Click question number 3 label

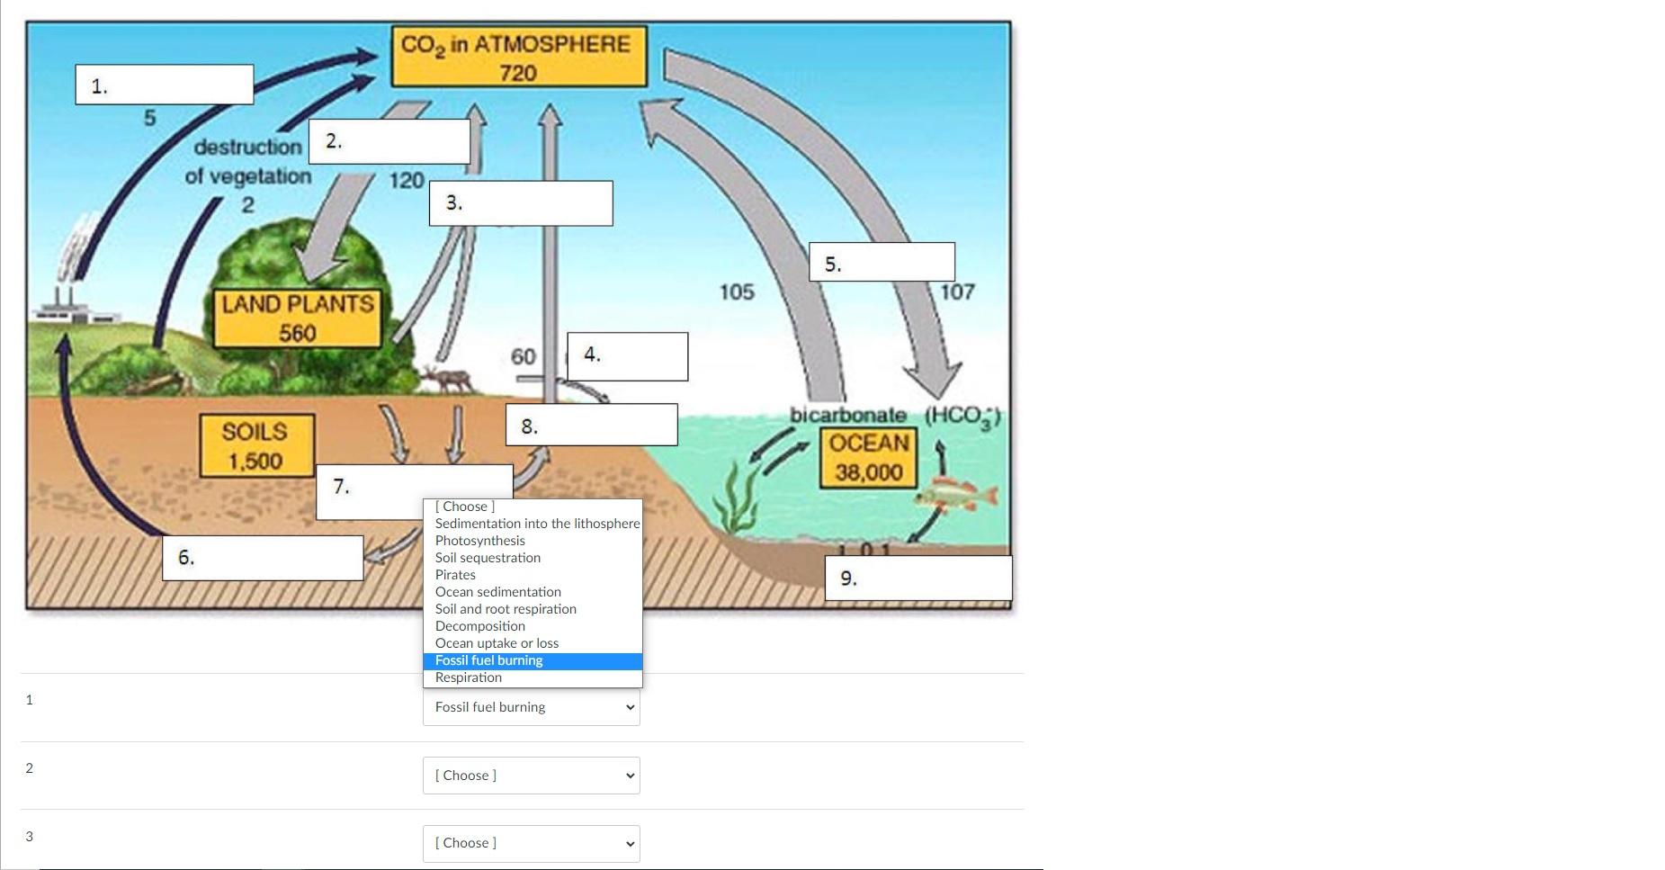coord(30,837)
